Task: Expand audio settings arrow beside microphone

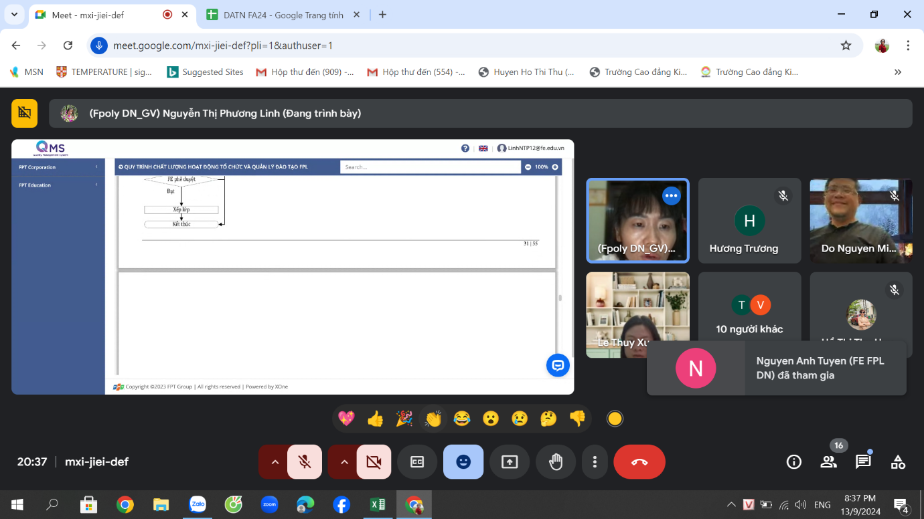Action: [x=275, y=462]
